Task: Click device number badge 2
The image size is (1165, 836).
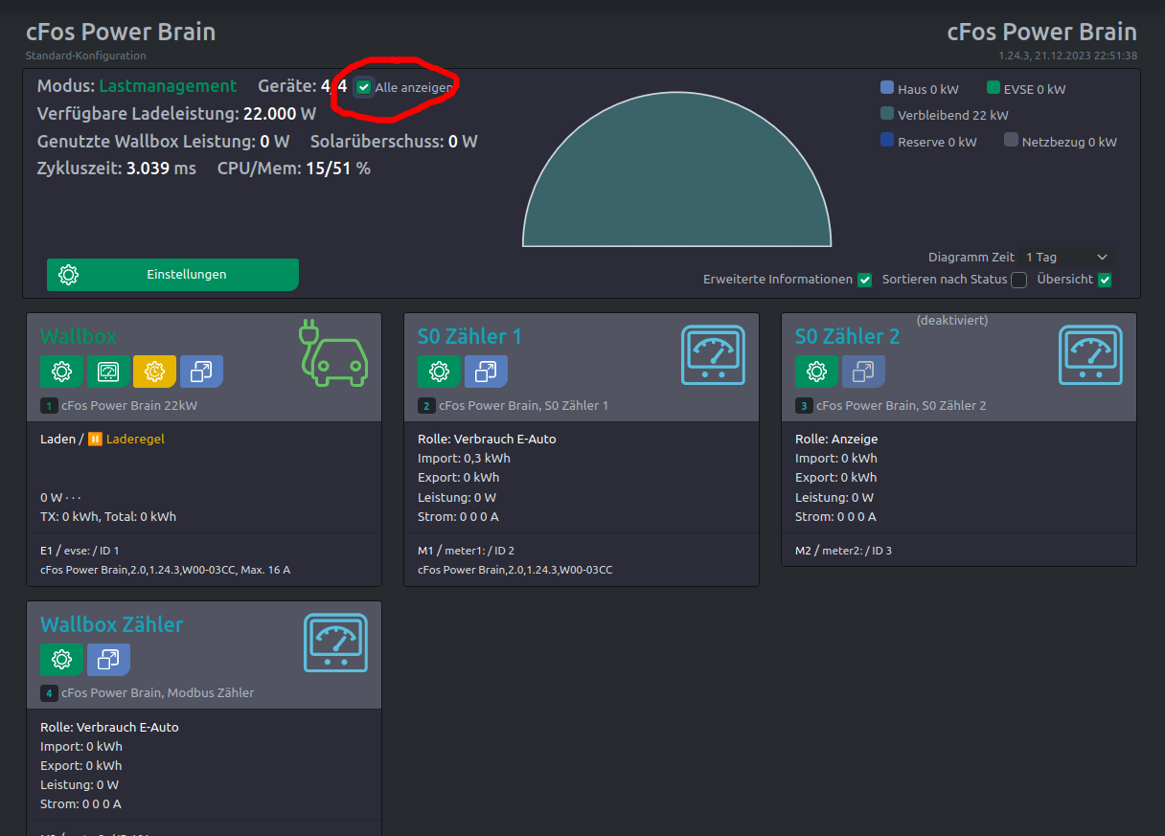Action: tap(426, 406)
